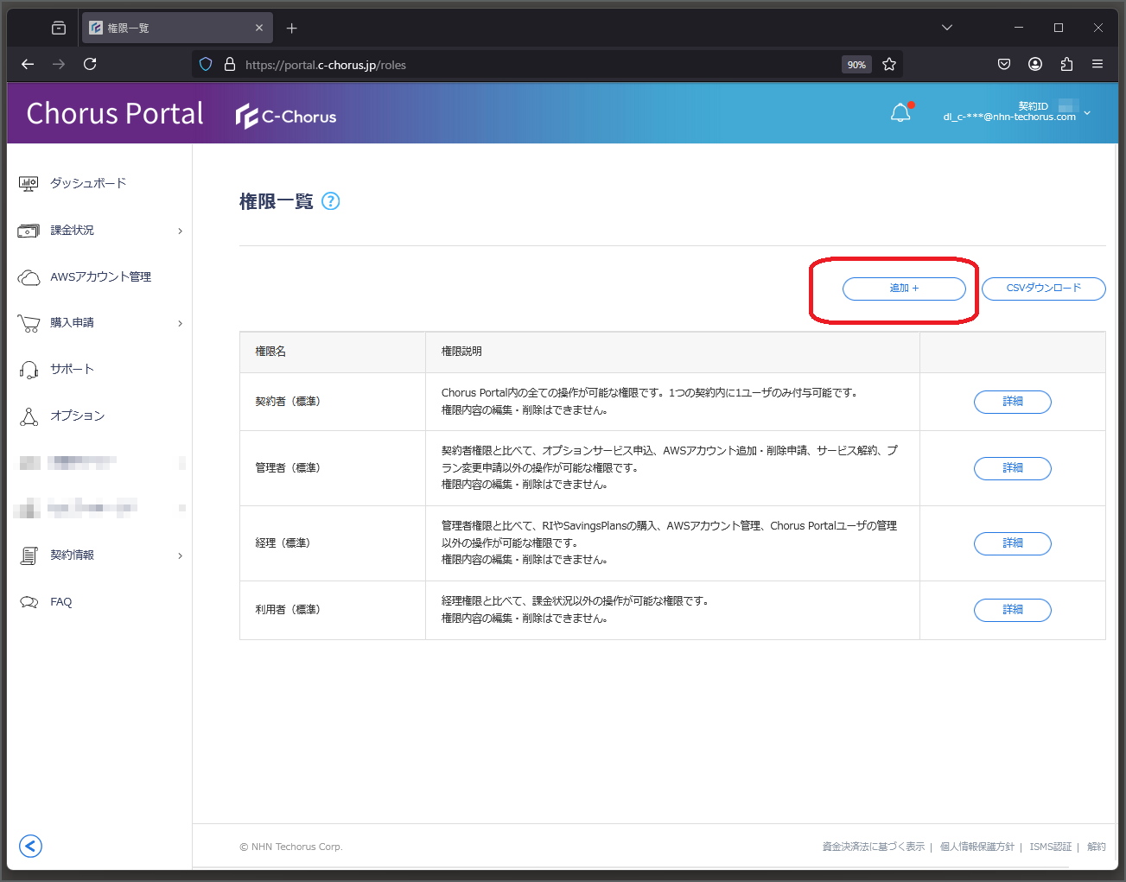Collapse sidebar with the bottom-left arrow icon
The image size is (1126, 882).
tap(30, 846)
